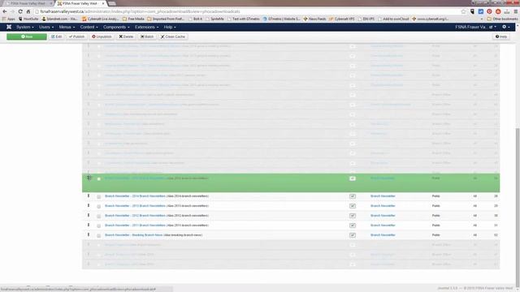Expand the settings gear user dropdown

coord(505,27)
